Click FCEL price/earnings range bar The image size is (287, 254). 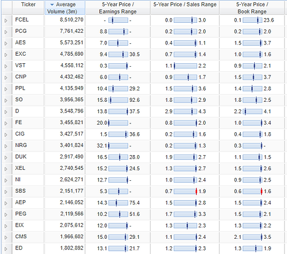click(118, 20)
